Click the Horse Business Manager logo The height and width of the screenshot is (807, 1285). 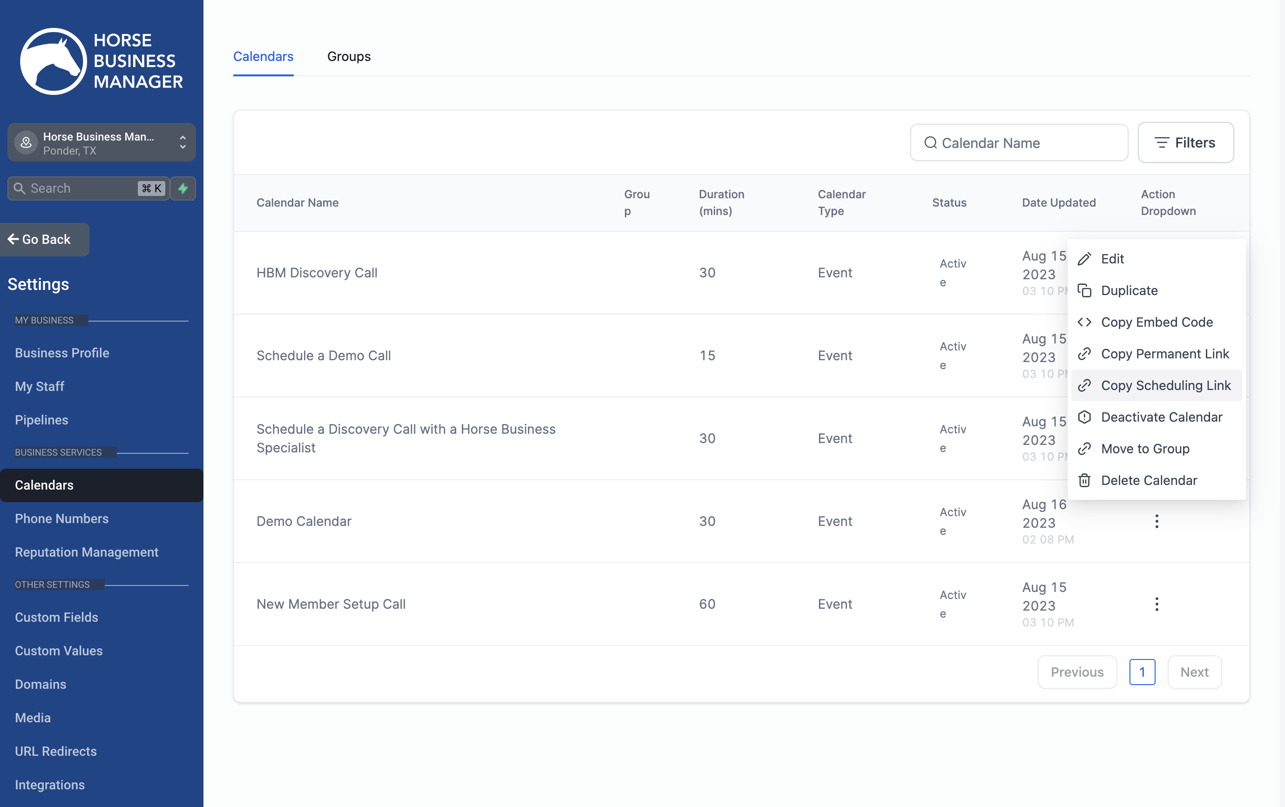tap(101, 61)
